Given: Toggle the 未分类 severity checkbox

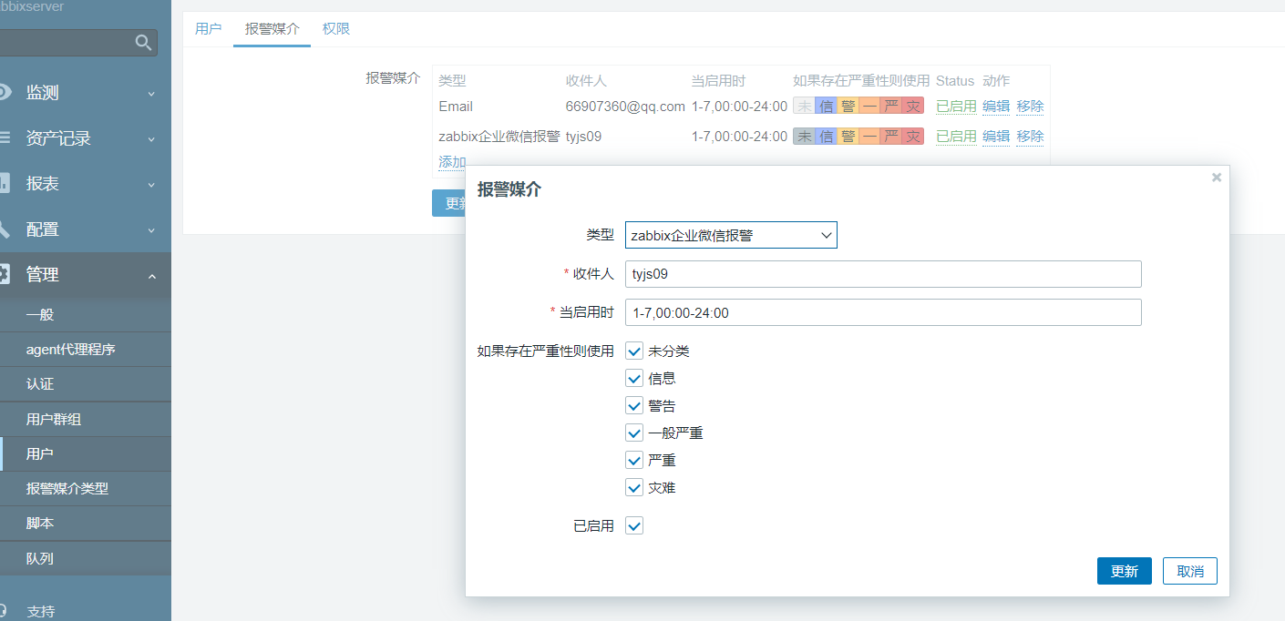Looking at the screenshot, I should pyautogui.click(x=634, y=351).
